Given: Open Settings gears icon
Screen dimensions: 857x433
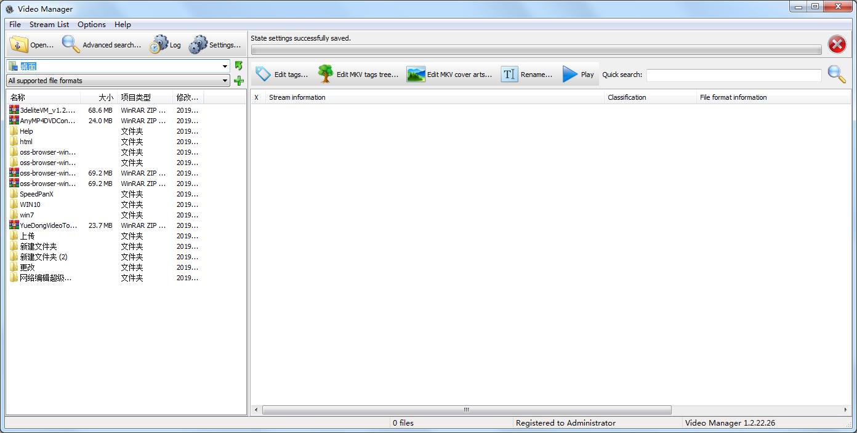Looking at the screenshot, I should (x=198, y=44).
